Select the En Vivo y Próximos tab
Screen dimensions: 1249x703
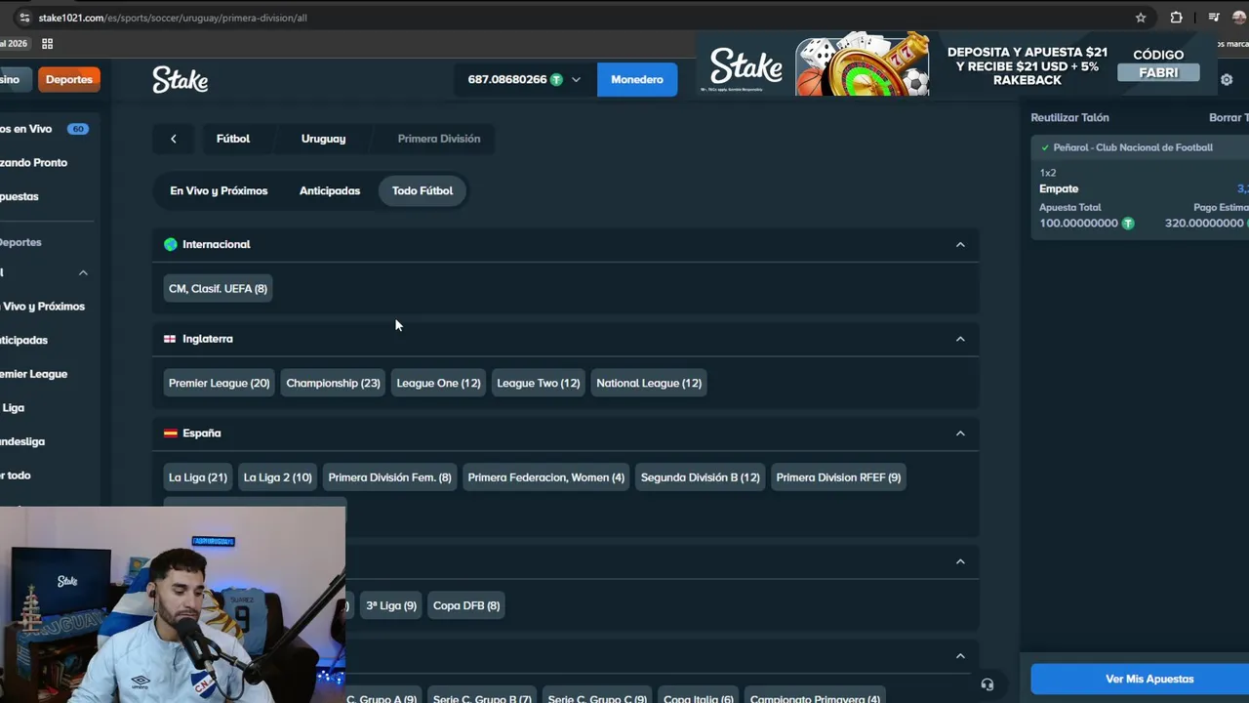[x=219, y=190]
